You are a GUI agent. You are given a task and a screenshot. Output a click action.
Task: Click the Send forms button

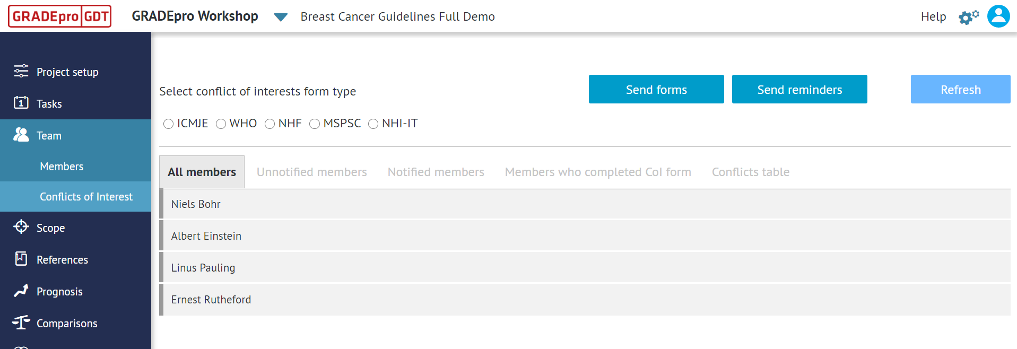click(656, 89)
